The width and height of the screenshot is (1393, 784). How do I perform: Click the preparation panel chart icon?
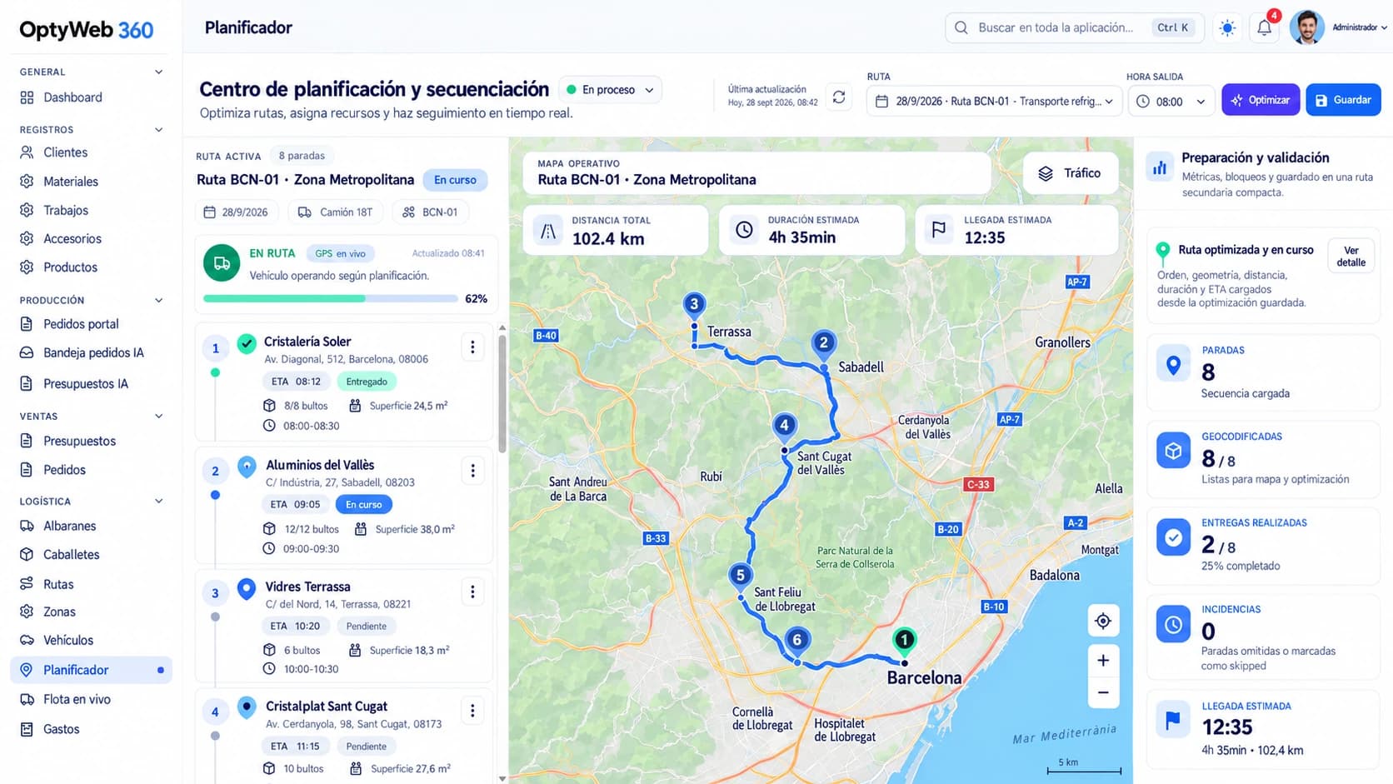tap(1160, 167)
